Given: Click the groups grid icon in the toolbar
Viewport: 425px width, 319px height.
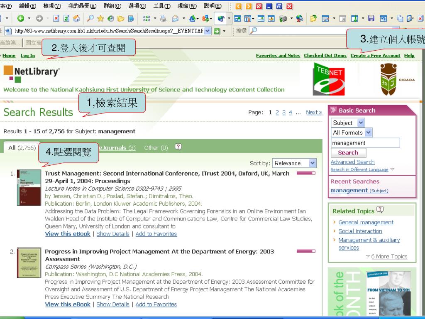Looking at the screenshot, I should coord(147,18).
